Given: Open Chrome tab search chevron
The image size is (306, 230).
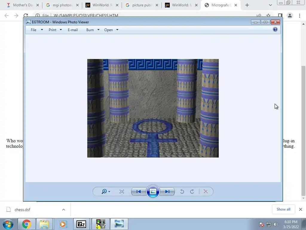Looking at the screenshot, I should click(270, 5).
